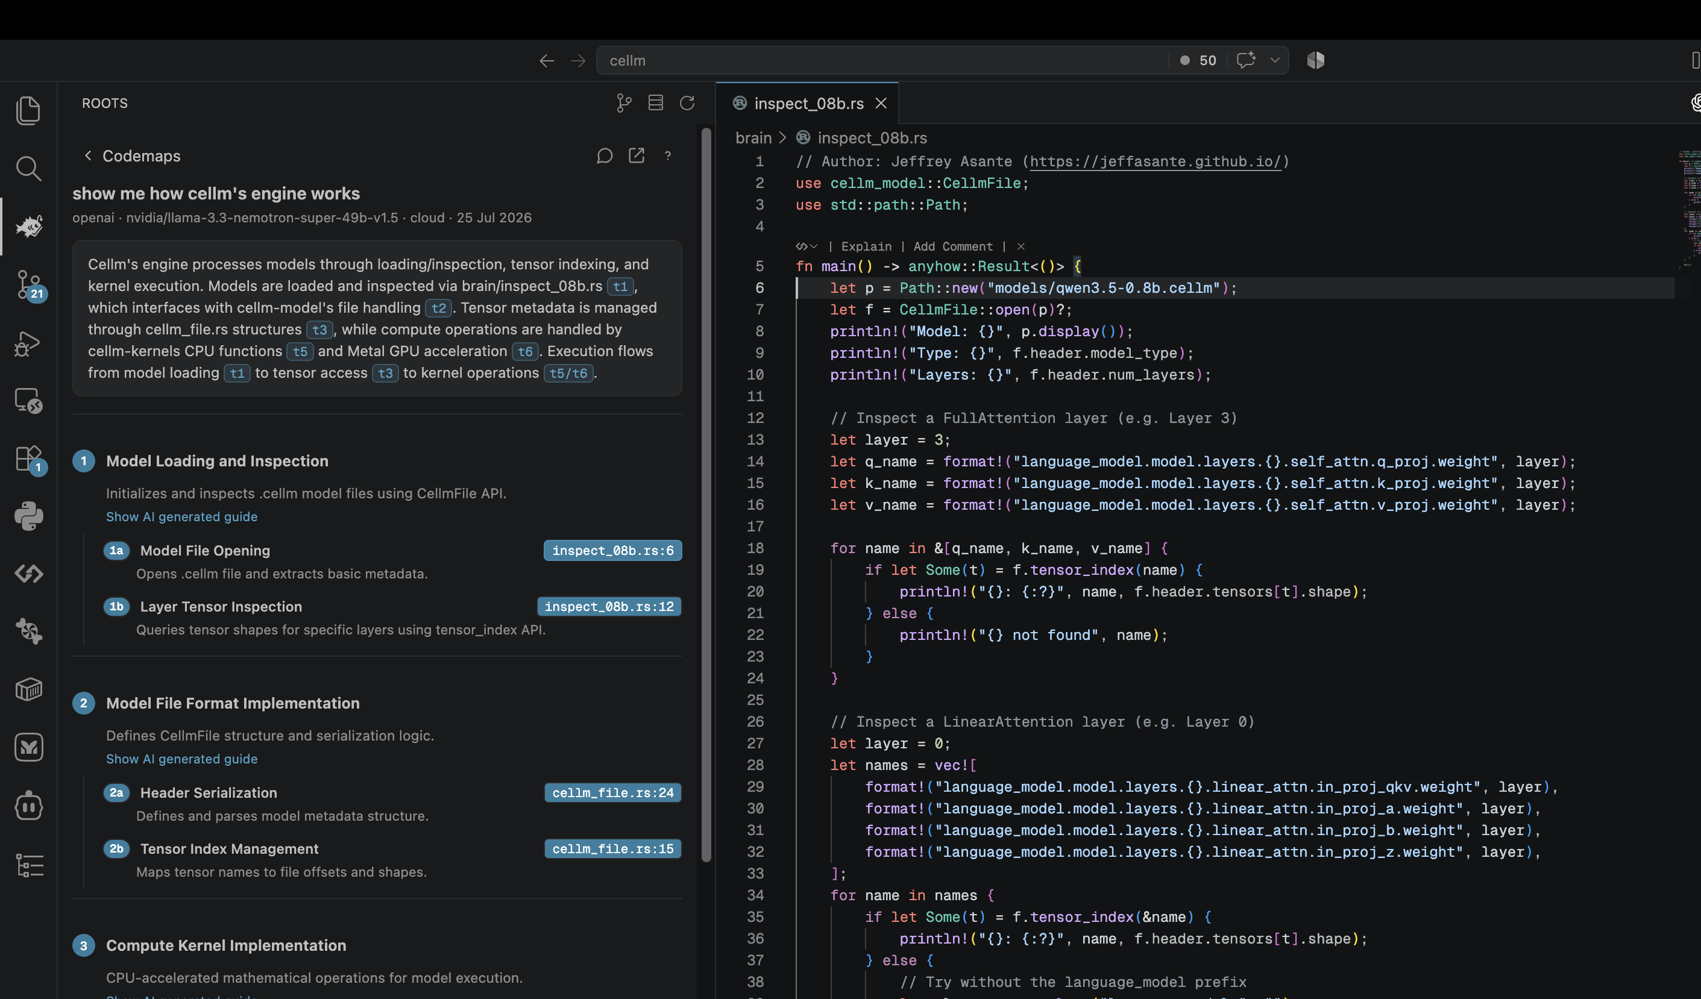
Task: Open the gear-arrows icon in activity bar
Action: click(28, 631)
